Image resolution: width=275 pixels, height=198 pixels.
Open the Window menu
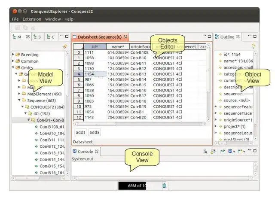(x=53, y=19)
